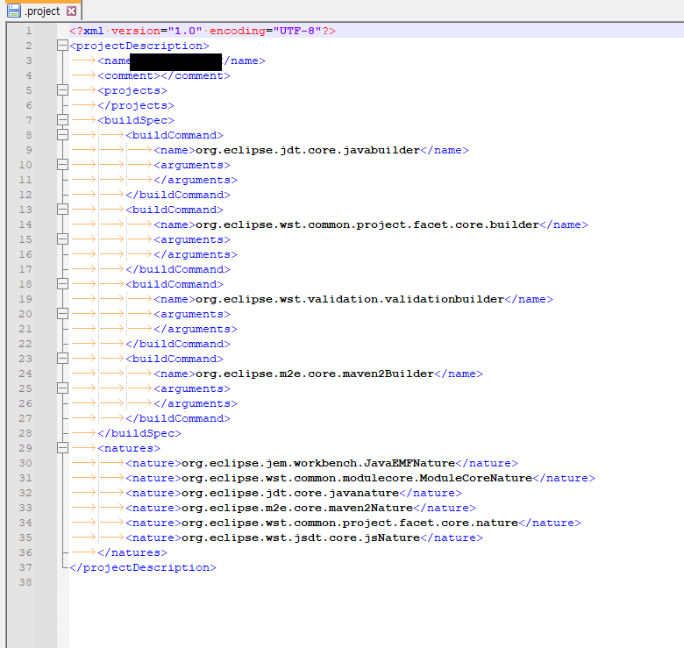Collapse the projects fold at line 5
The image size is (684, 648).
63,90
